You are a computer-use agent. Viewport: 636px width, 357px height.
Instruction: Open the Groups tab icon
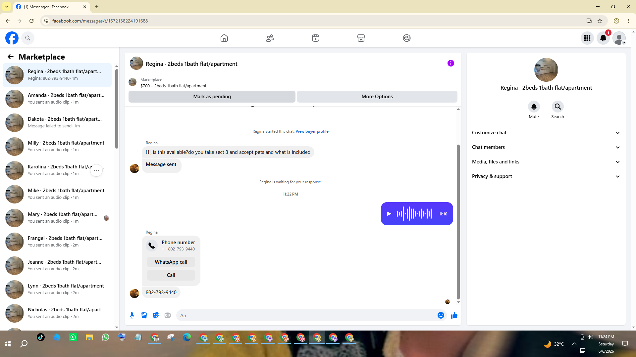pos(407,38)
